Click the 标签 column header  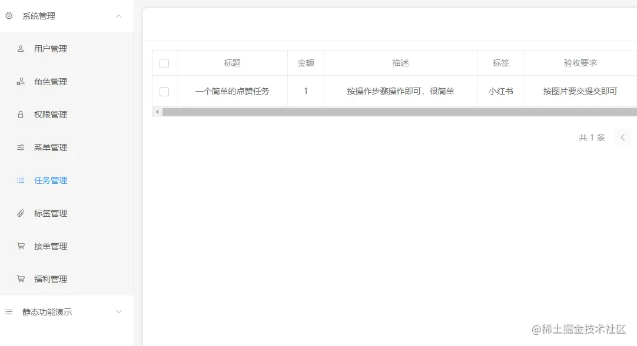pyautogui.click(x=501, y=63)
